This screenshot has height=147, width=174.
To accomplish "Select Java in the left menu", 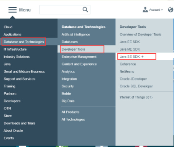I will [x=7, y=64].
